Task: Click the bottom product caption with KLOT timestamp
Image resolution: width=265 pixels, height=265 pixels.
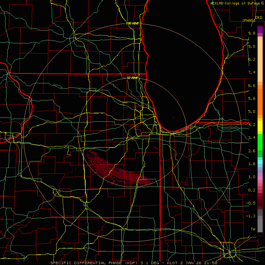Action: point(134,263)
